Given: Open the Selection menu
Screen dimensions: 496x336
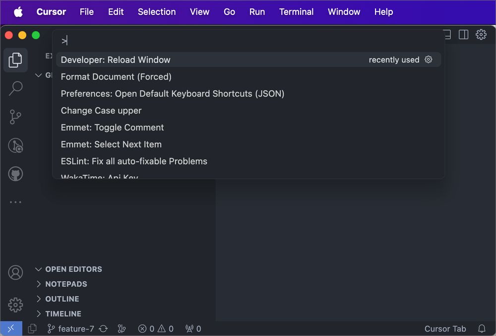Looking at the screenshot, I should click(x=157, y=12).
